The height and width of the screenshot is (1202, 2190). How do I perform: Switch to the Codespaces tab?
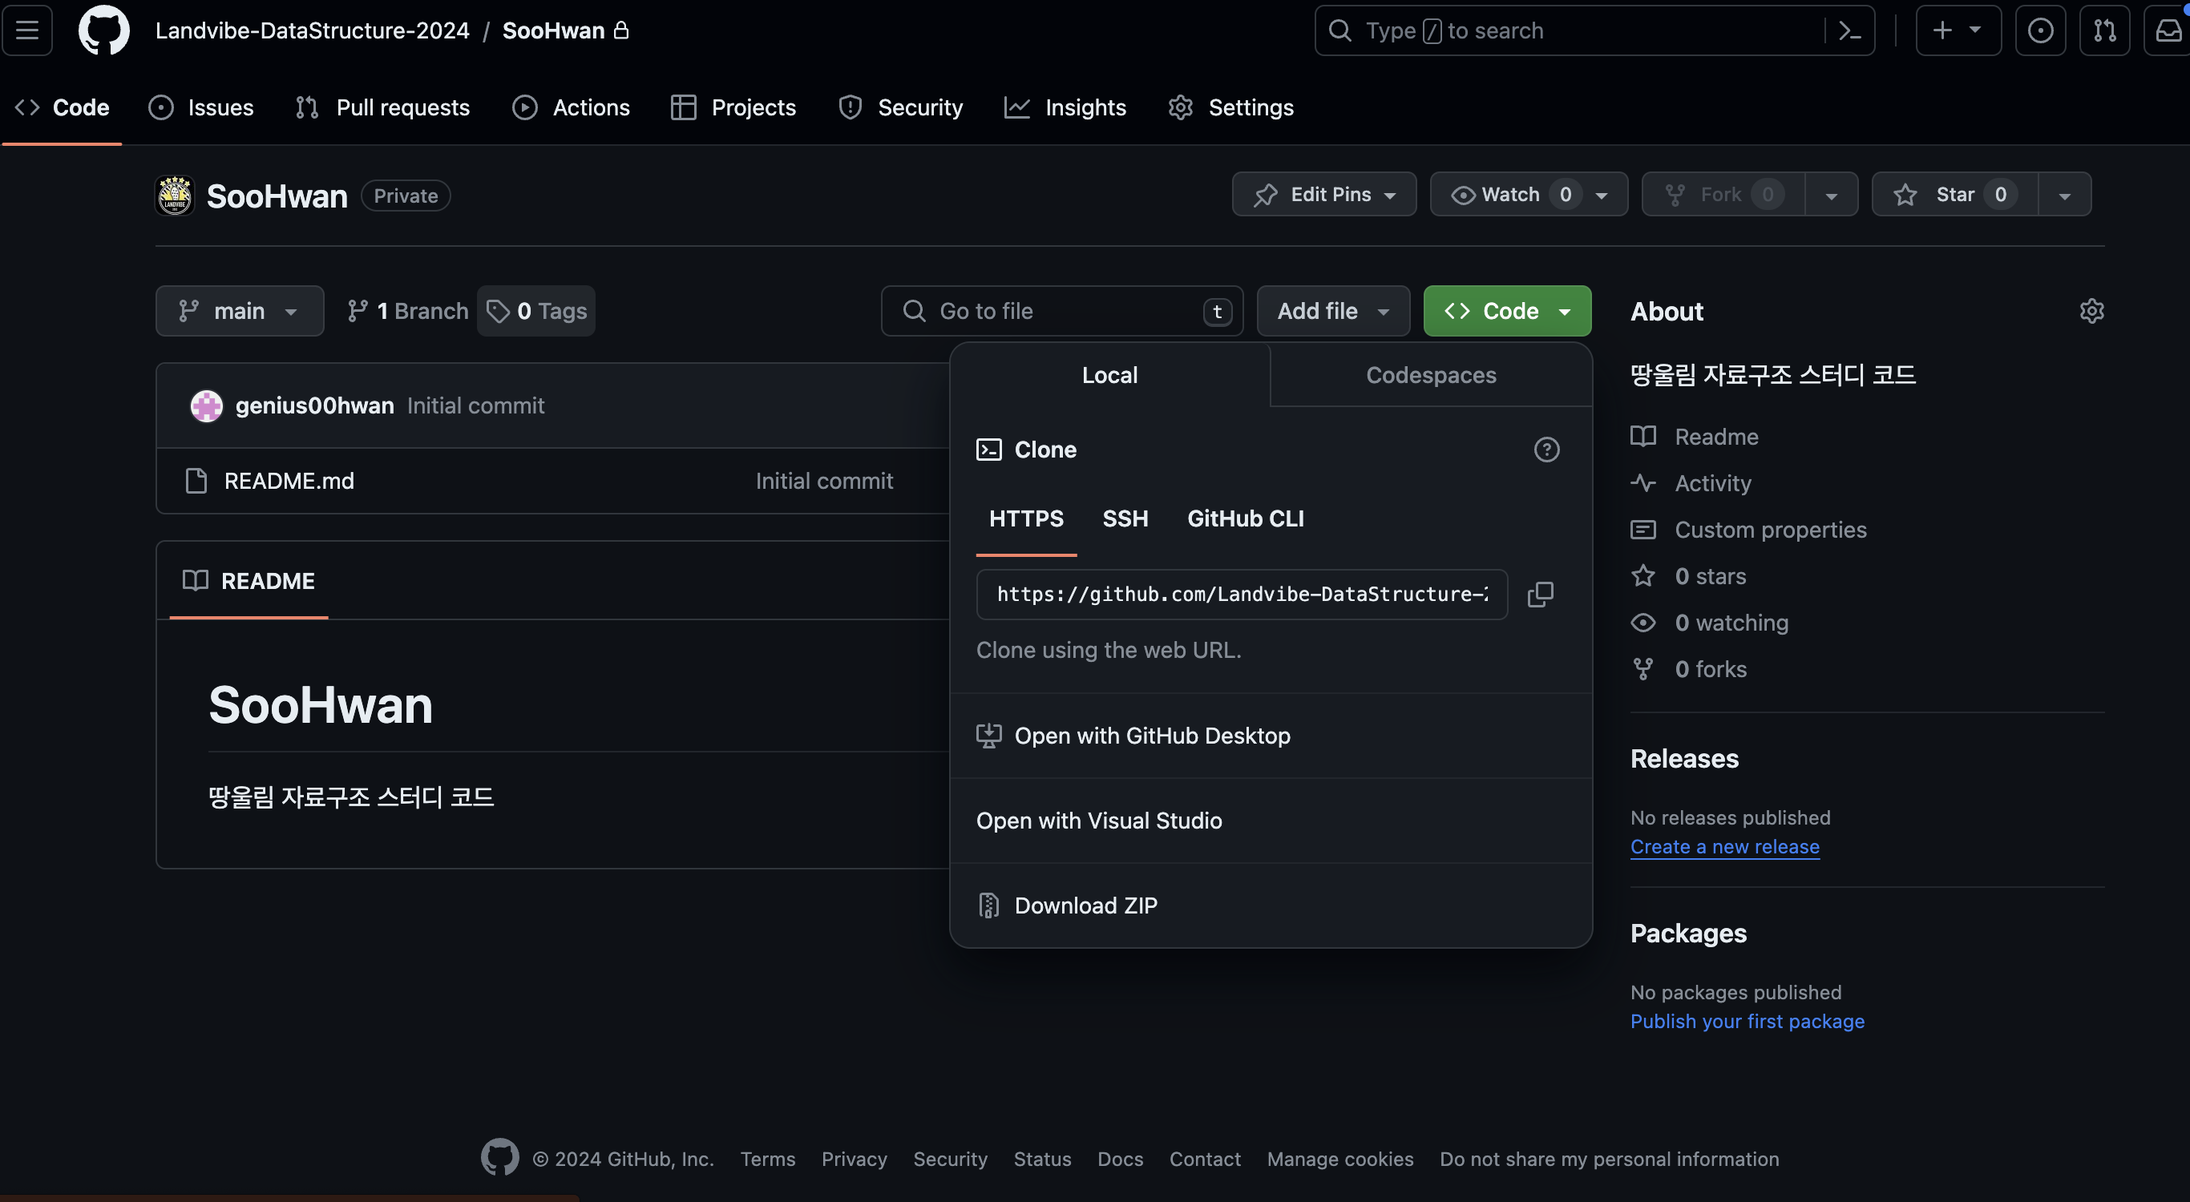click(1431, 375)
